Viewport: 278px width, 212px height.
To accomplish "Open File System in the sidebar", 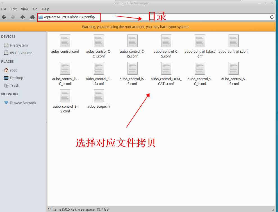I will pos(16,45).
